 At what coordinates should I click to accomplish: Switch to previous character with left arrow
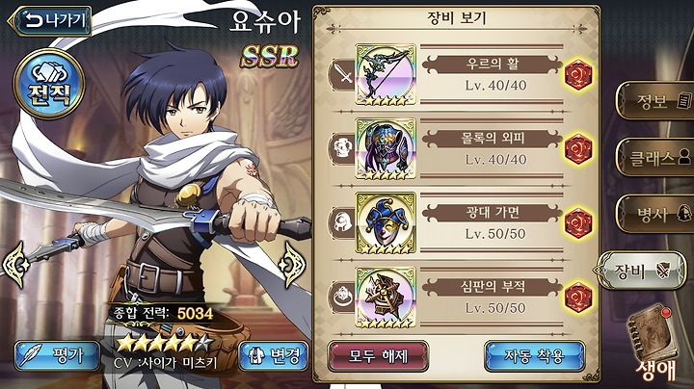(x=15, y=265)
